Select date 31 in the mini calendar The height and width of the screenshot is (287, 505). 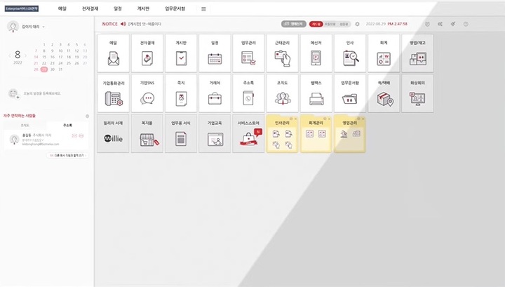tap(60, 69)
